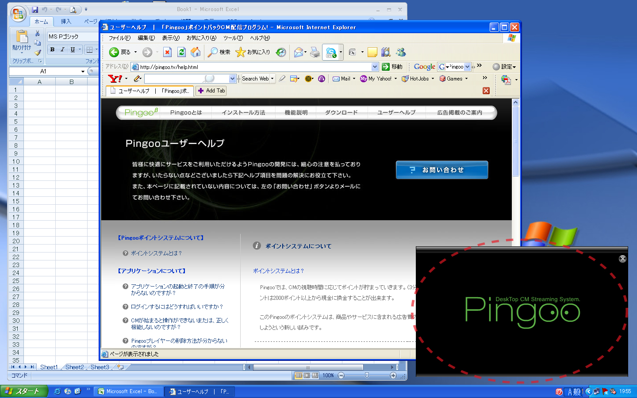Viewport: 637px width, 398px height.
Task: Expand the address bar URL dropdown
Action: click(x=375, y=67)
